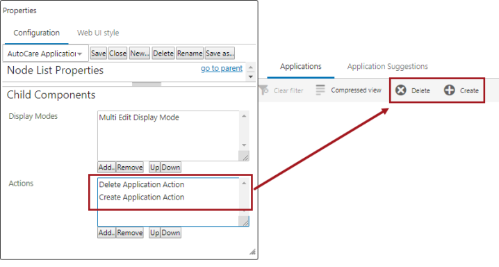Click the Delete button in Properties toolbar

tap(163, 54)
